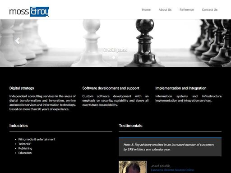Click the testimonial quote box
This screenshot has width=231, height=173.
pyautogui.click(x=170, y=147)
